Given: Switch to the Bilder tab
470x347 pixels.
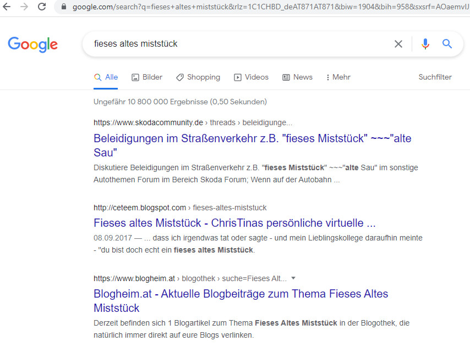Looking at the screenshot, I should 147,77.
